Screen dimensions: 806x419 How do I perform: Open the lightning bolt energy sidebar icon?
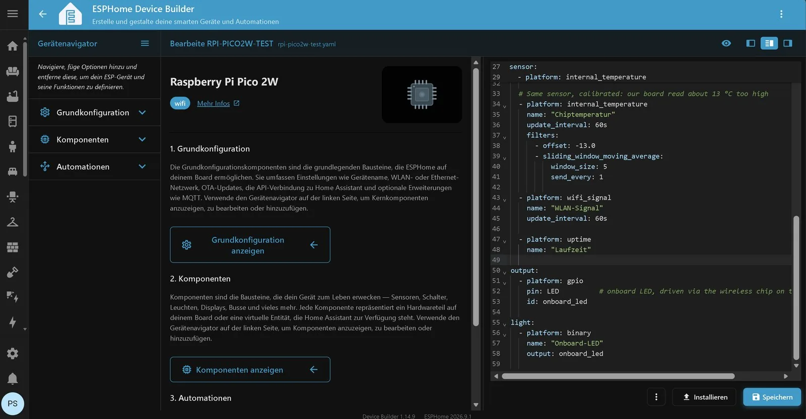click(x=13, y=322)
